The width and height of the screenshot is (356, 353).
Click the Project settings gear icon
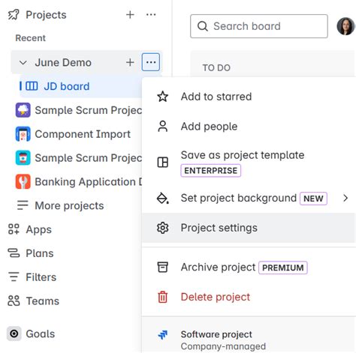click(x=163, y=228)
